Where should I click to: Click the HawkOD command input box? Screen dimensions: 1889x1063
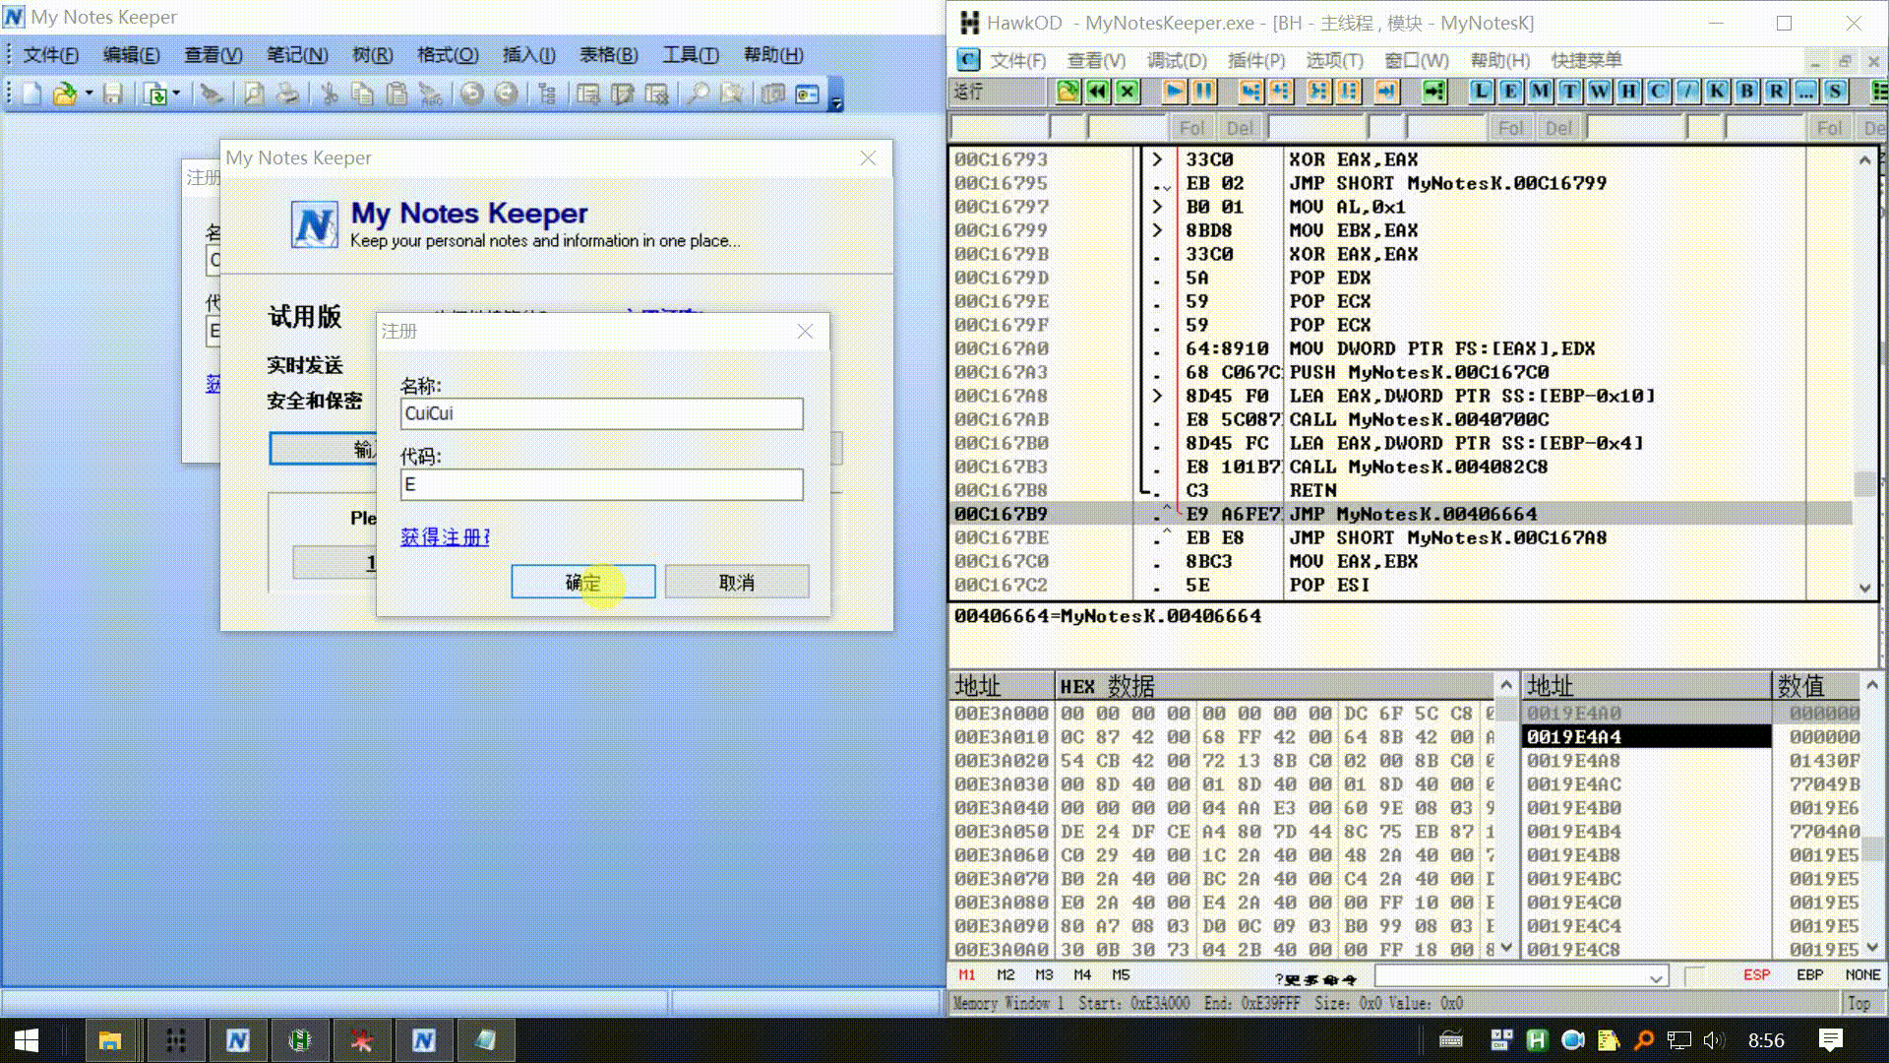point(1510,977)
